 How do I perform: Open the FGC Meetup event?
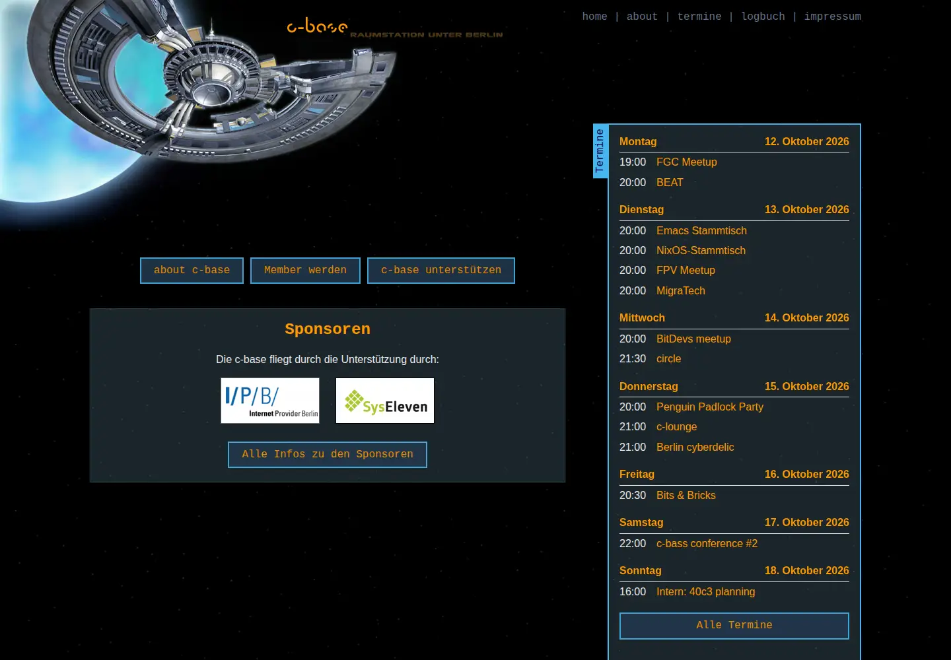[686, 162]
